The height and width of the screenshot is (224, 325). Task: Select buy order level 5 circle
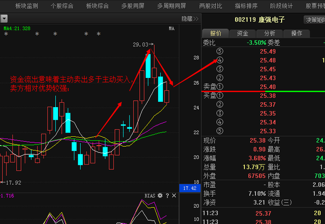click(219, 131)
